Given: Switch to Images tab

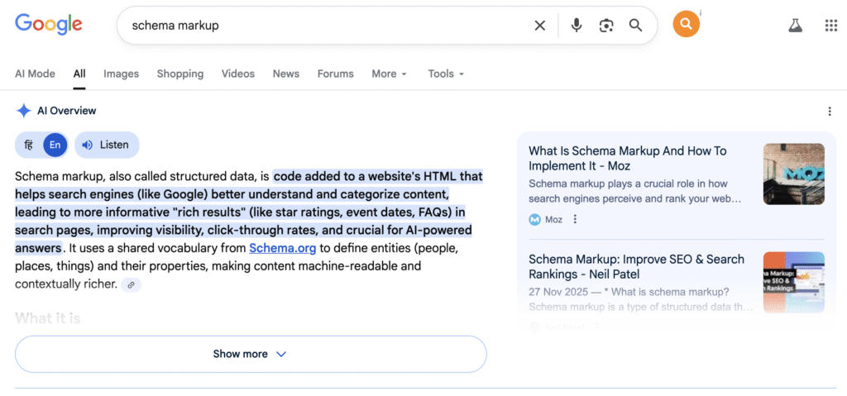Looking at the screenshot, I should click(121, 74).
